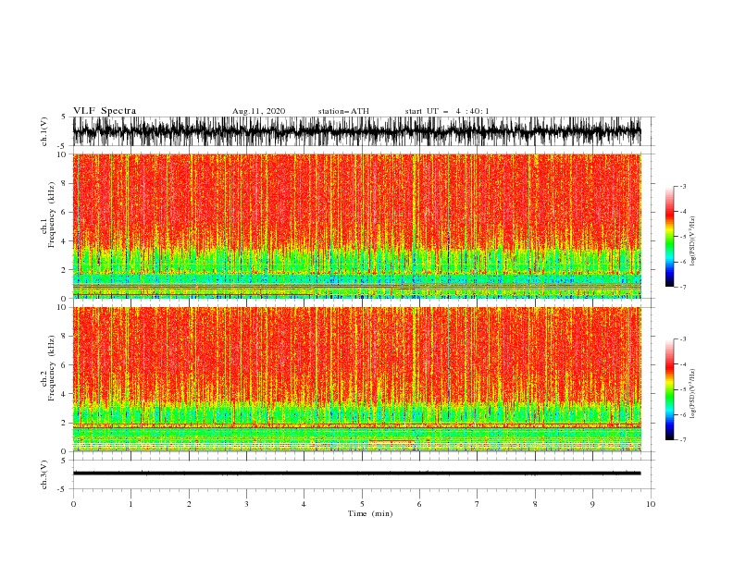The width and height of the screenshot is (733, 566).
Task: Click the "-5" value on ch.2 colorbar
Action: (x=682, y=389)
